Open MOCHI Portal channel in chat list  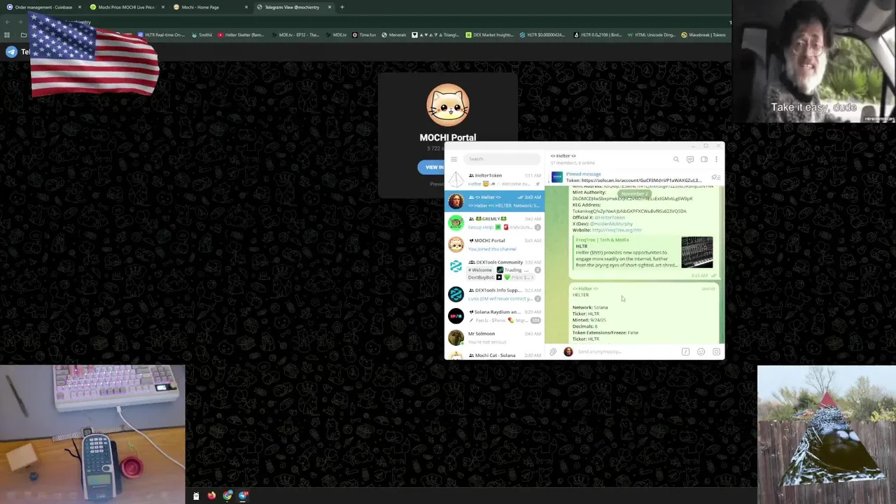coord(494,244)
